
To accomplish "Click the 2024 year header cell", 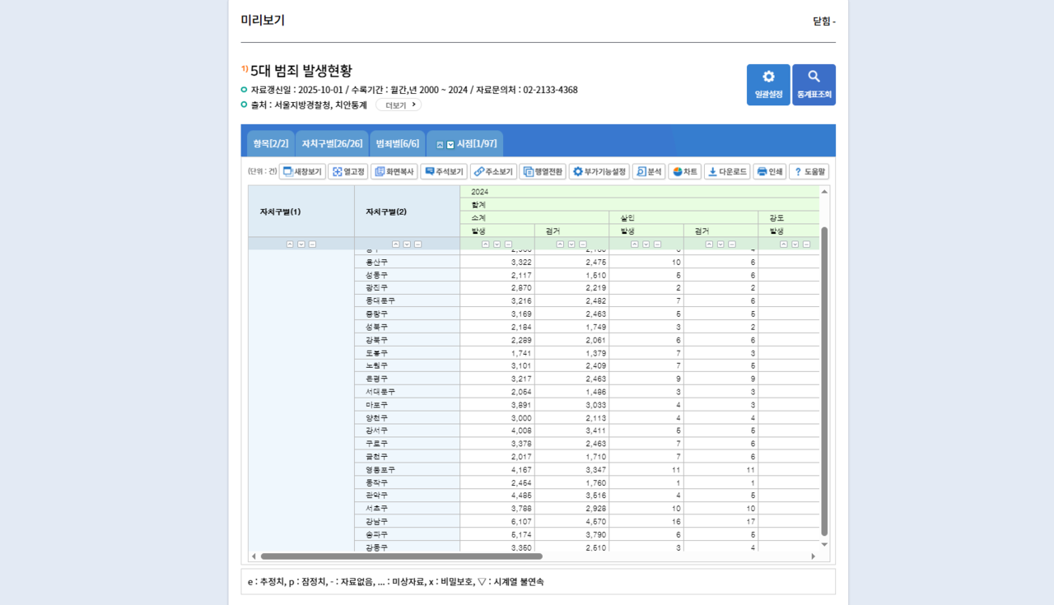I will [x=640, y=192].
